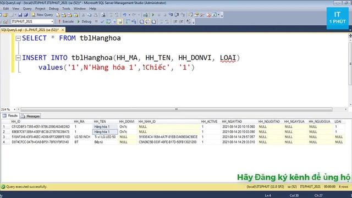This screenshot has height=198, width=352.
Task: Click the Decrease Indent icon
Action: pos(175,21)
